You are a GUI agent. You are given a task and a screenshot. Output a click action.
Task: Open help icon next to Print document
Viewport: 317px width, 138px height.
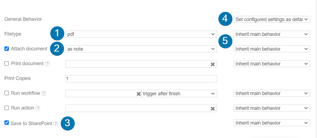(47, 64)
